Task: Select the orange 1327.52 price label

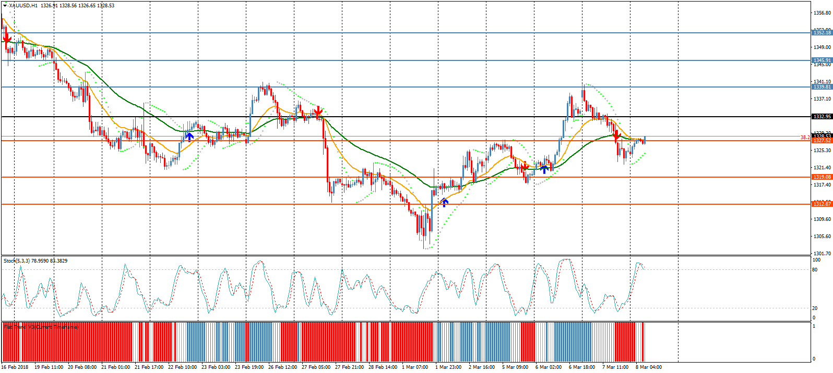Action: click(822, 141)
